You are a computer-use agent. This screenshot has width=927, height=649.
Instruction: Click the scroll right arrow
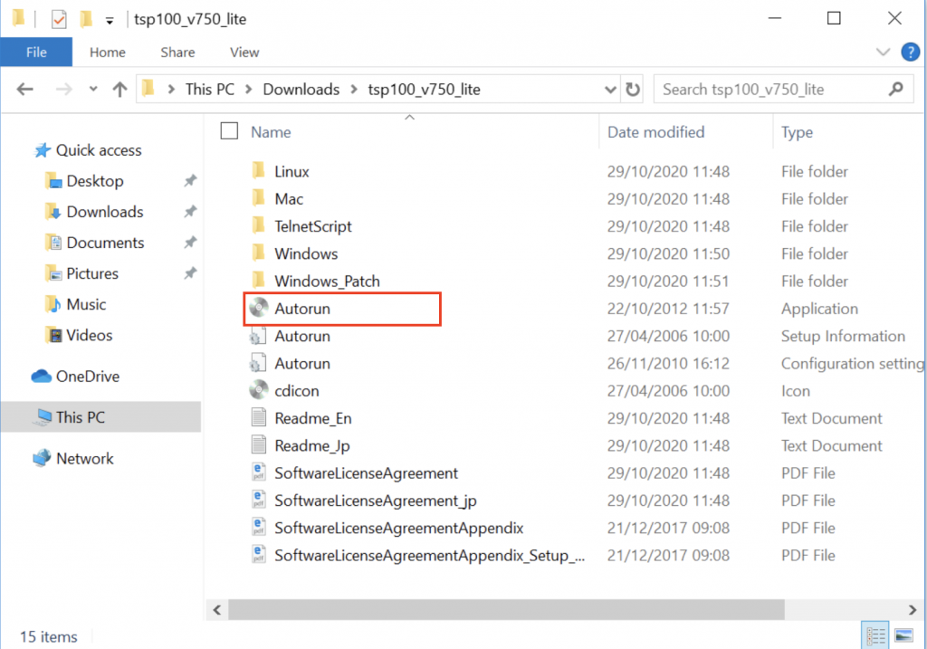tap(913, 609)
